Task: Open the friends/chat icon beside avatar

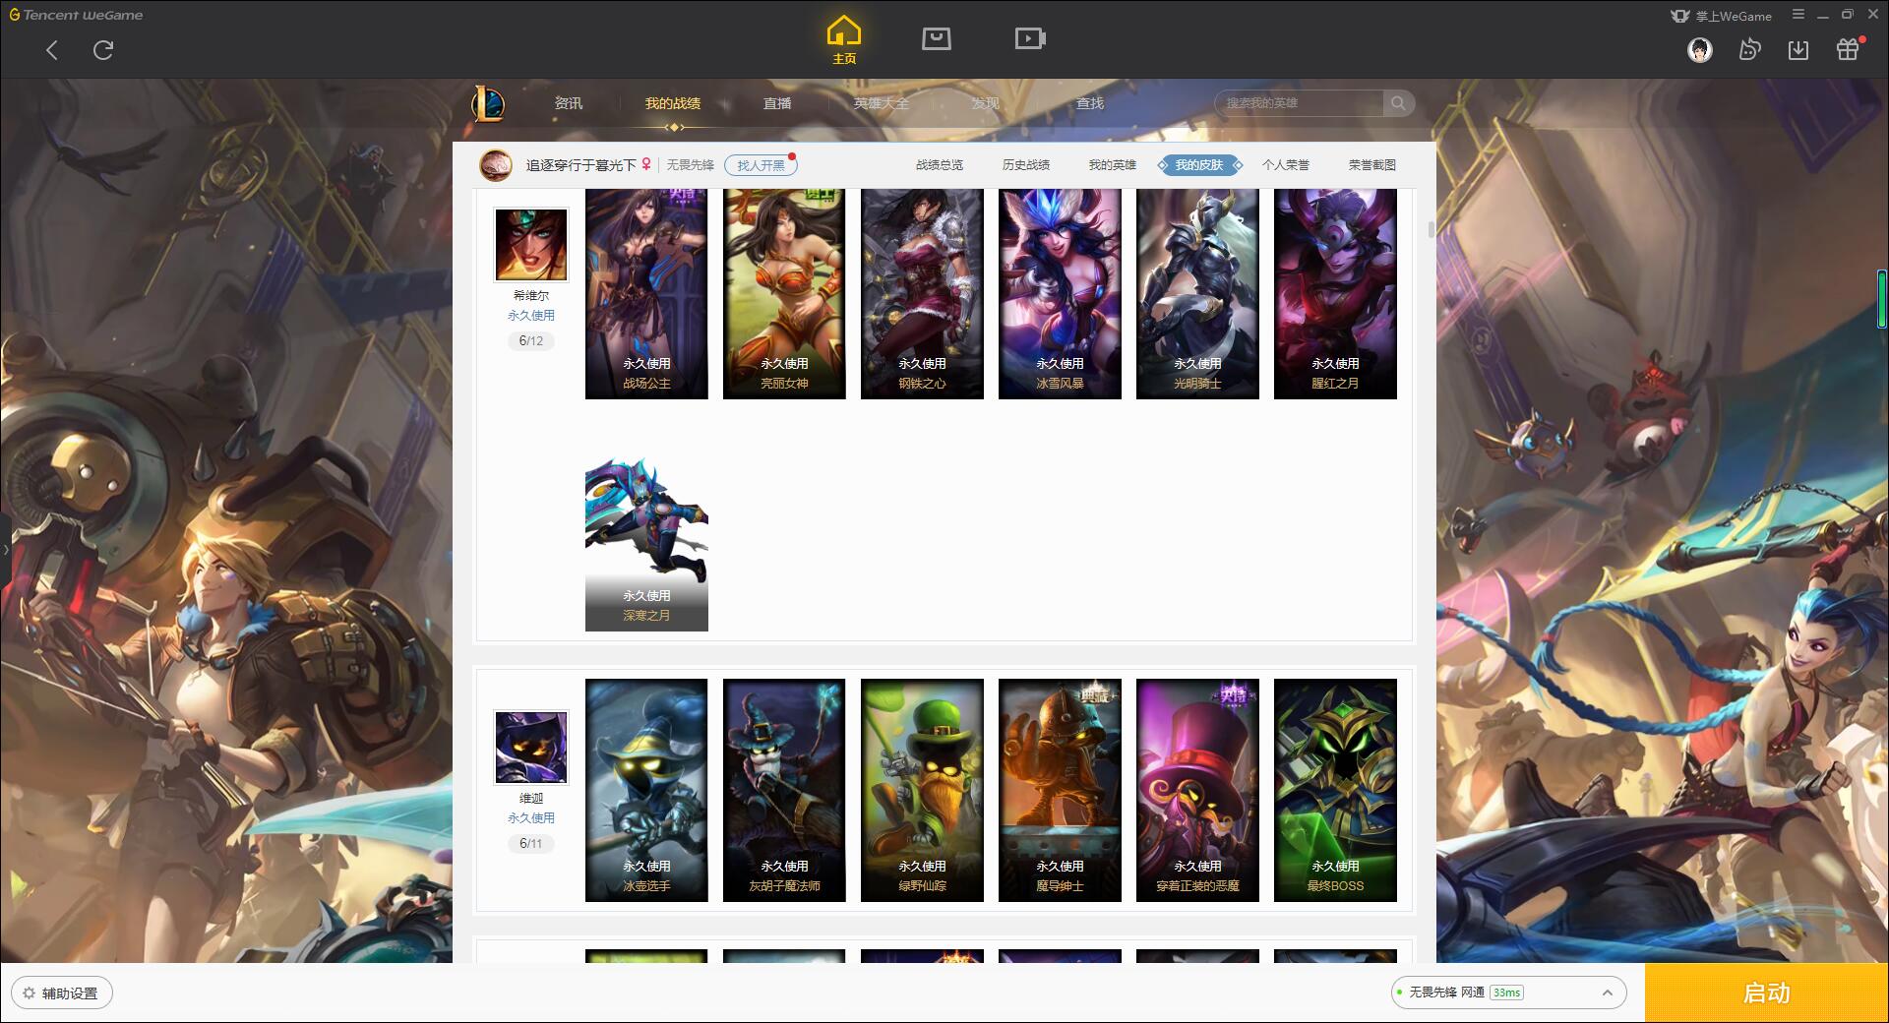Action: tap(1749, 50)
